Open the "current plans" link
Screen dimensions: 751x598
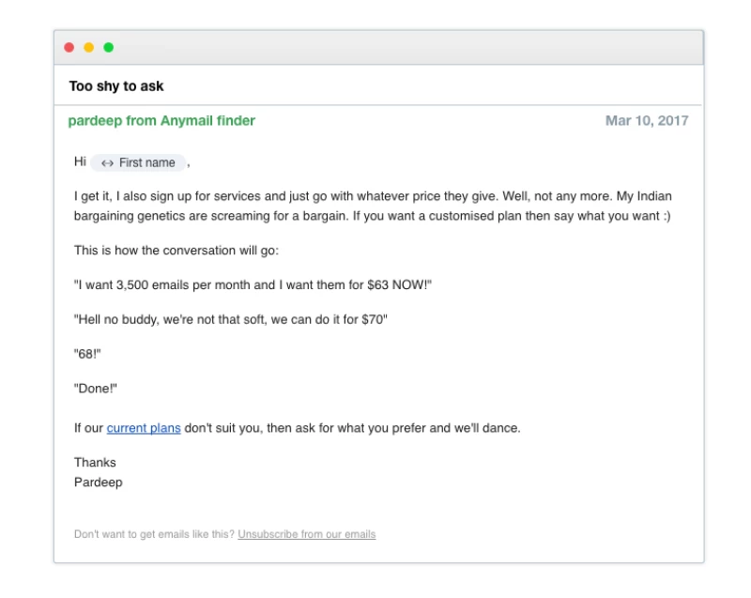pos(144,428)
